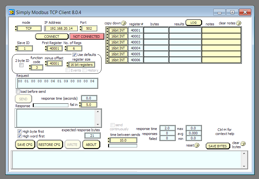Click the IP Address field 192.168.20.14
Screen dimensions: 259x179
(62, 28)
